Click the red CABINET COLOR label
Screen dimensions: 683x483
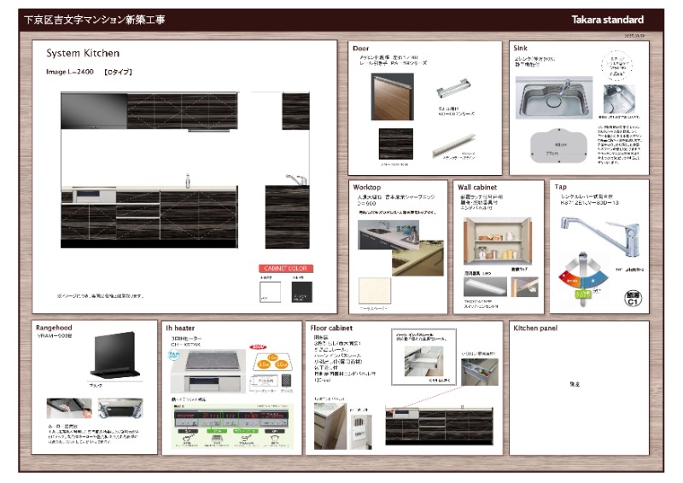[285, 267]
